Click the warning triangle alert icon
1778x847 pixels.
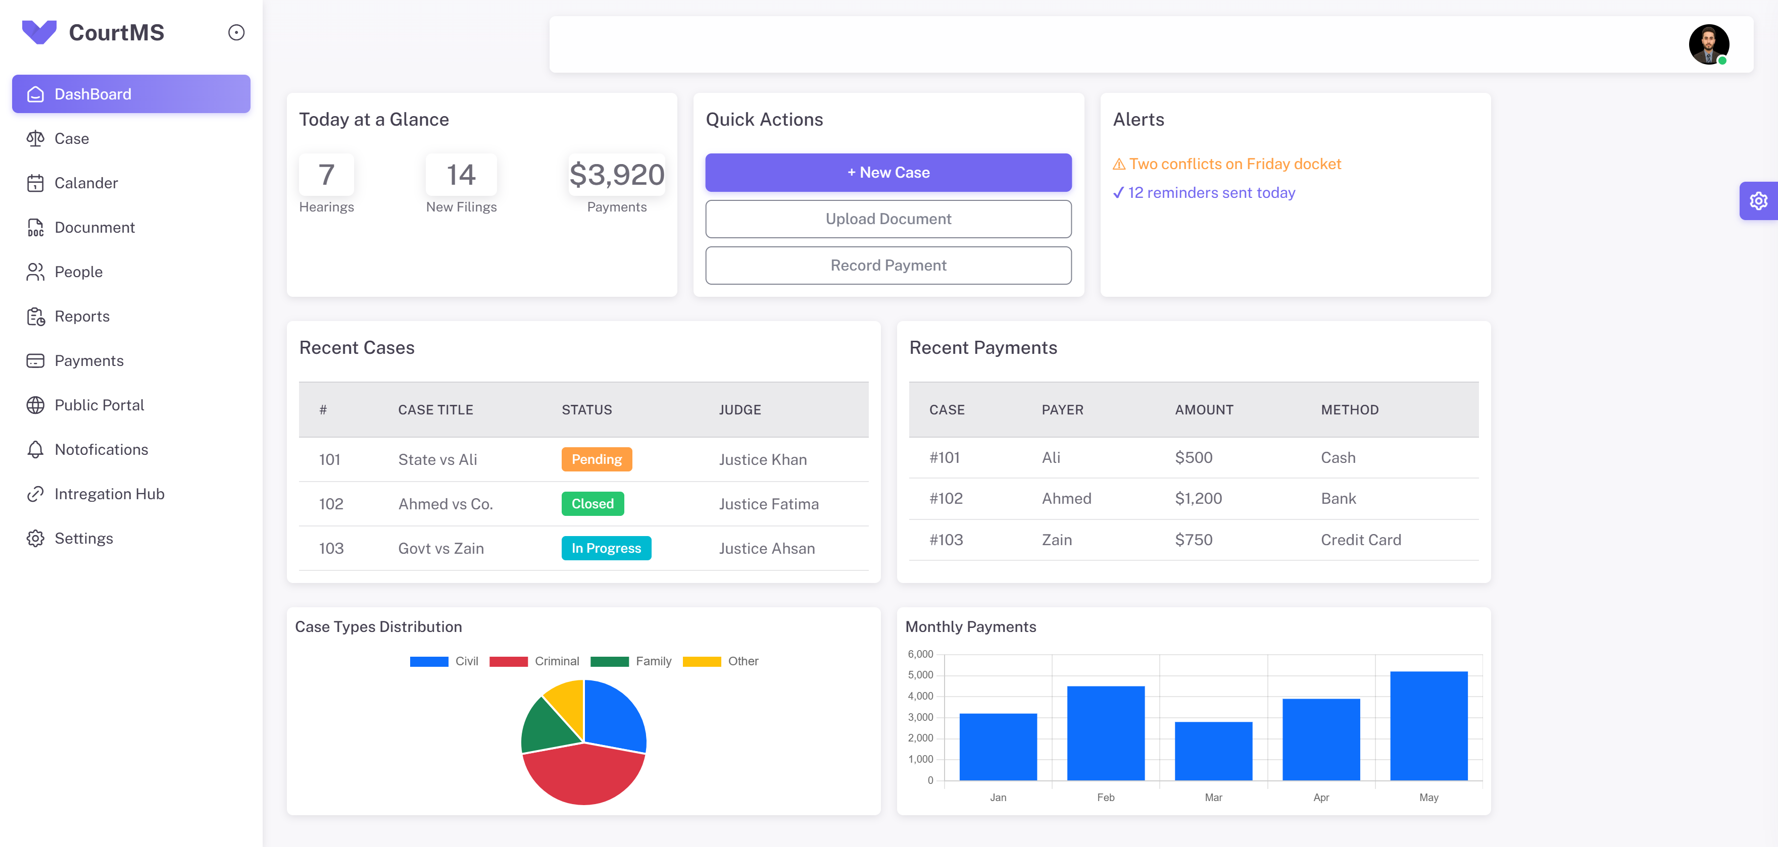point(1119,164)
